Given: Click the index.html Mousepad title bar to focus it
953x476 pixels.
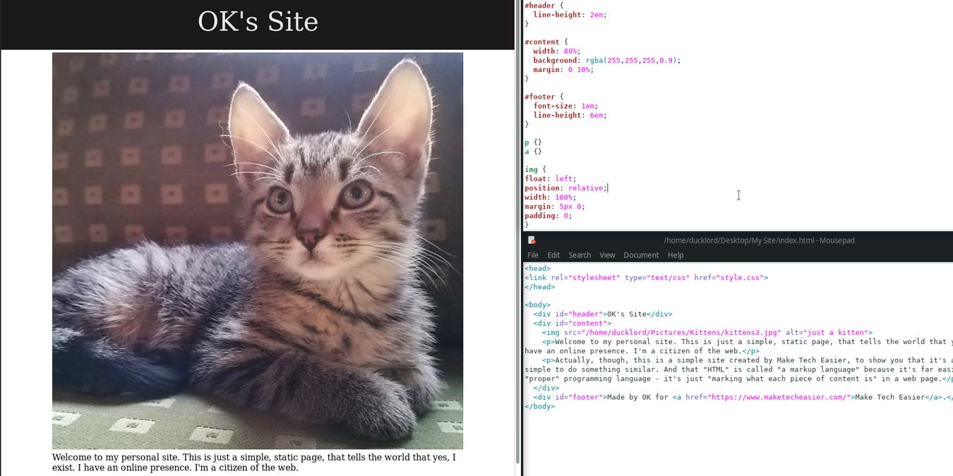Looking at the screenshot, I should 758,240.
